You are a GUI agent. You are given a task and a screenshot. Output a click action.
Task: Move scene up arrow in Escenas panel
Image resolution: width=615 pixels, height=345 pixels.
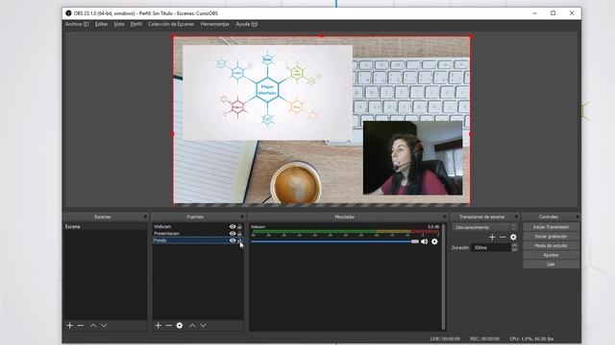pos(93,326)
